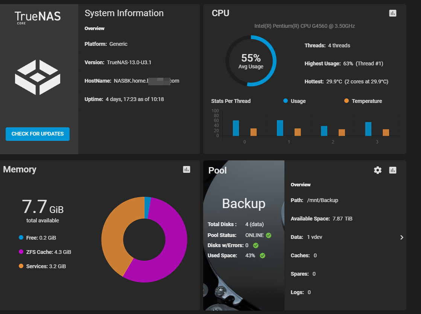Click the Version TrueNAS-13.0-U3.1 text
The width and height of the screenshot is (421, 314).
[118, 62]
